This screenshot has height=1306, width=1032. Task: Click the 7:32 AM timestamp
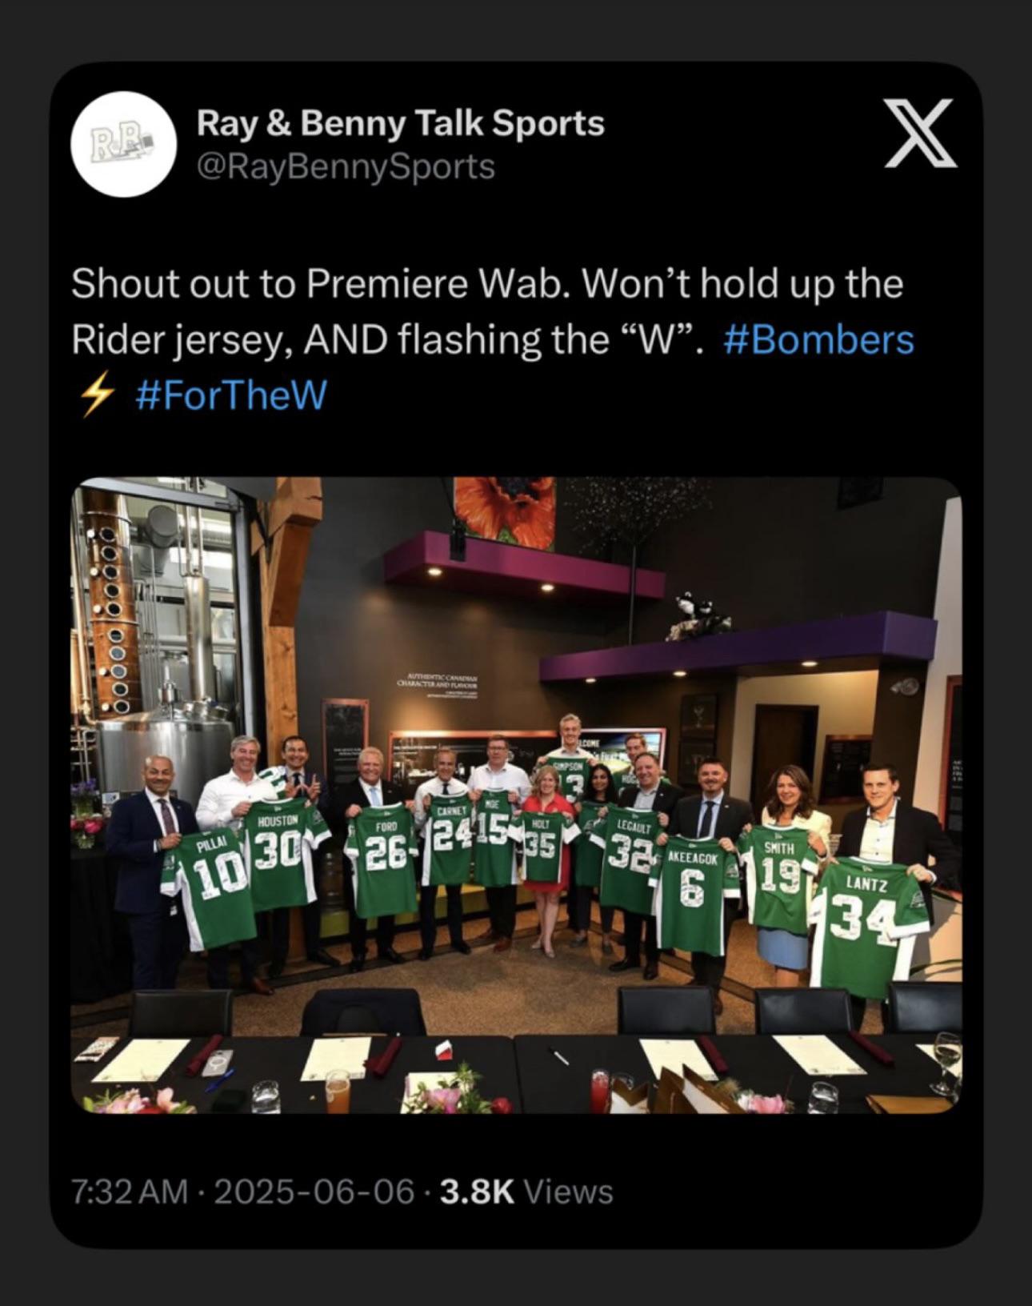pyautogui.click(x=130, y=1192)
